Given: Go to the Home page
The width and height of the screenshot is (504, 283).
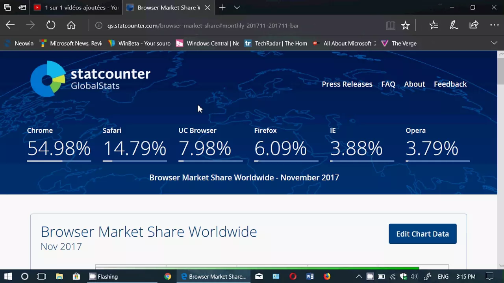Looking at the screenshot, I should click(71, 26).
